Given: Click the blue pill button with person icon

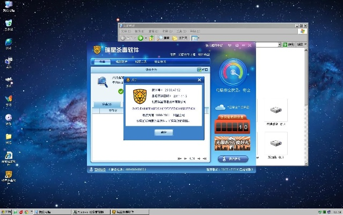Looking at the screenshot, I should click(233, 159).
